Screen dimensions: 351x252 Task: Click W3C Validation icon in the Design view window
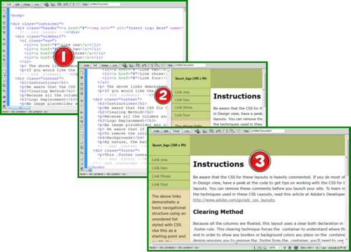pos(218,131)
